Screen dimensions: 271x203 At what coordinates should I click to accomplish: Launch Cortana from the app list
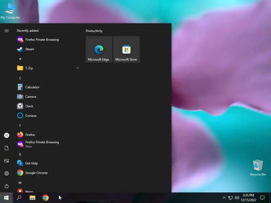tap(48, 116)
